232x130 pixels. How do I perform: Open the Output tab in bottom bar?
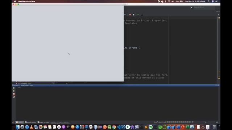[20, 122]
